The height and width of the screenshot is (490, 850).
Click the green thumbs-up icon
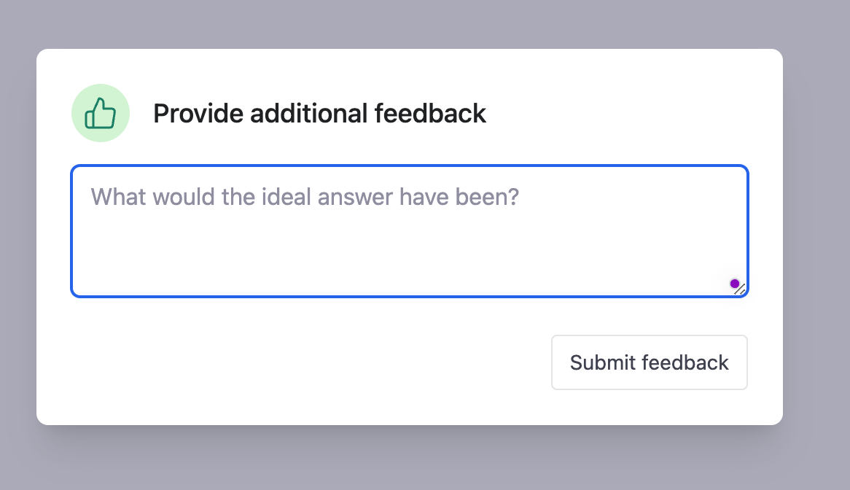(101, 113)
